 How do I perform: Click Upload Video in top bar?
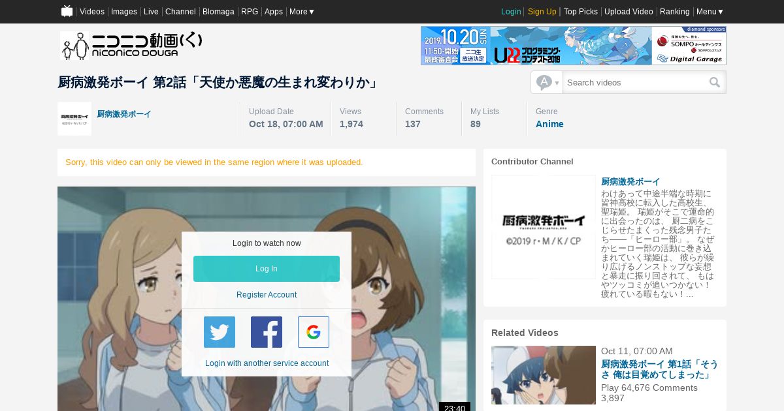point(629,12)
